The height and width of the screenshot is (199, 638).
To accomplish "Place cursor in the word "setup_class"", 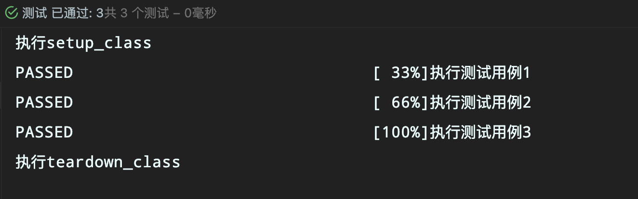I will coord(99,44).
